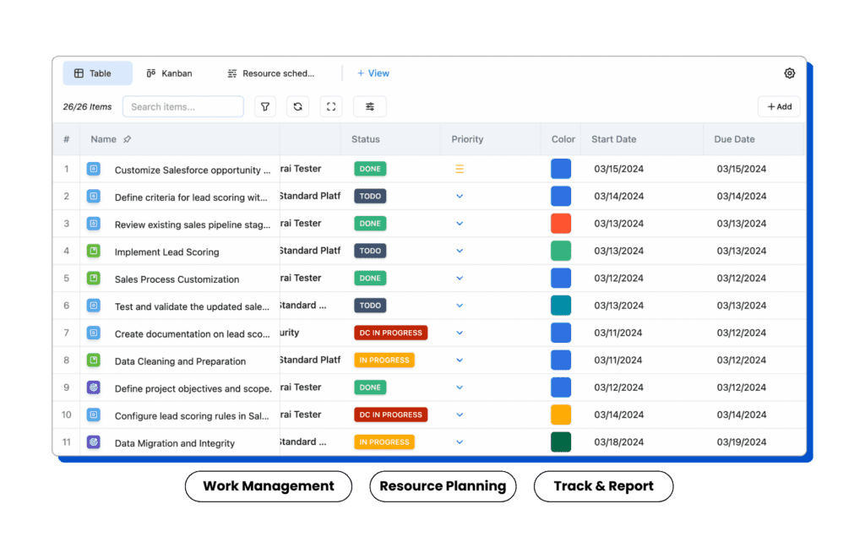The height and width of the screenshot is (558, 865).
Task: Click the Add button to create an item
Action: click(x=778, y=106)
